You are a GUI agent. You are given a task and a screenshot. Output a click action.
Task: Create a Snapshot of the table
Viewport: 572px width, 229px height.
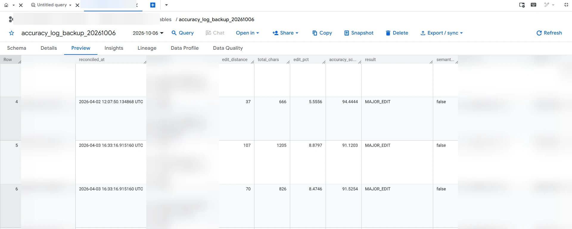(359, 33)
